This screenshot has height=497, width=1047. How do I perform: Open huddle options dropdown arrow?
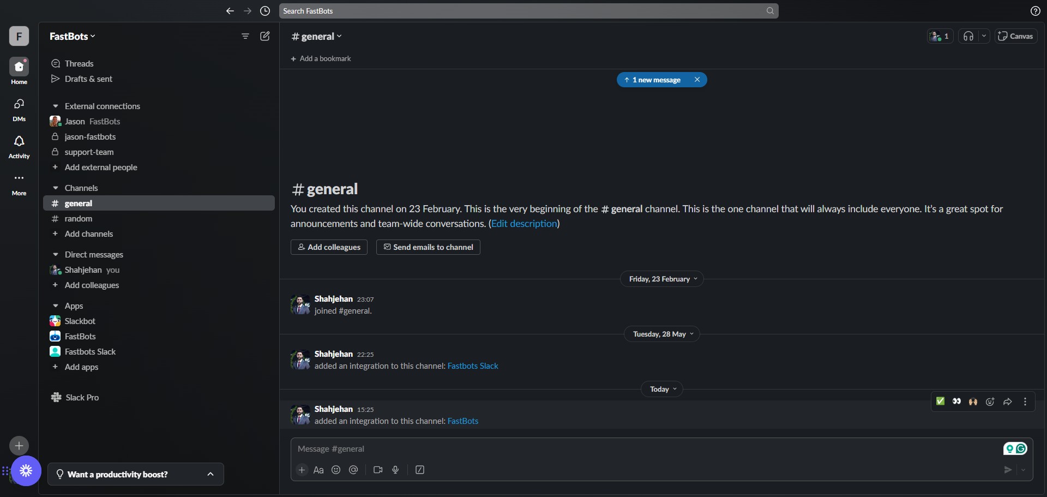(984, 37)
